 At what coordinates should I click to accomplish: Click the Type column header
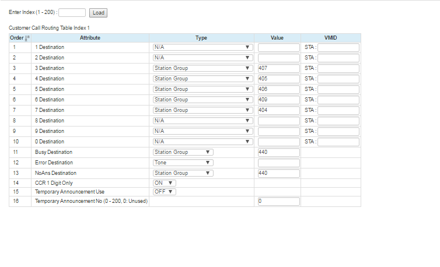point(201,38)
